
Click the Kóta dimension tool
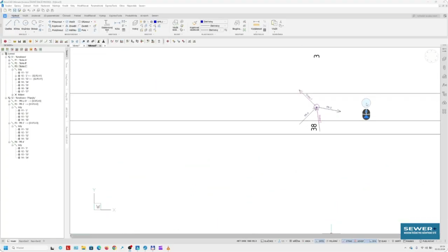pos(117,24)
